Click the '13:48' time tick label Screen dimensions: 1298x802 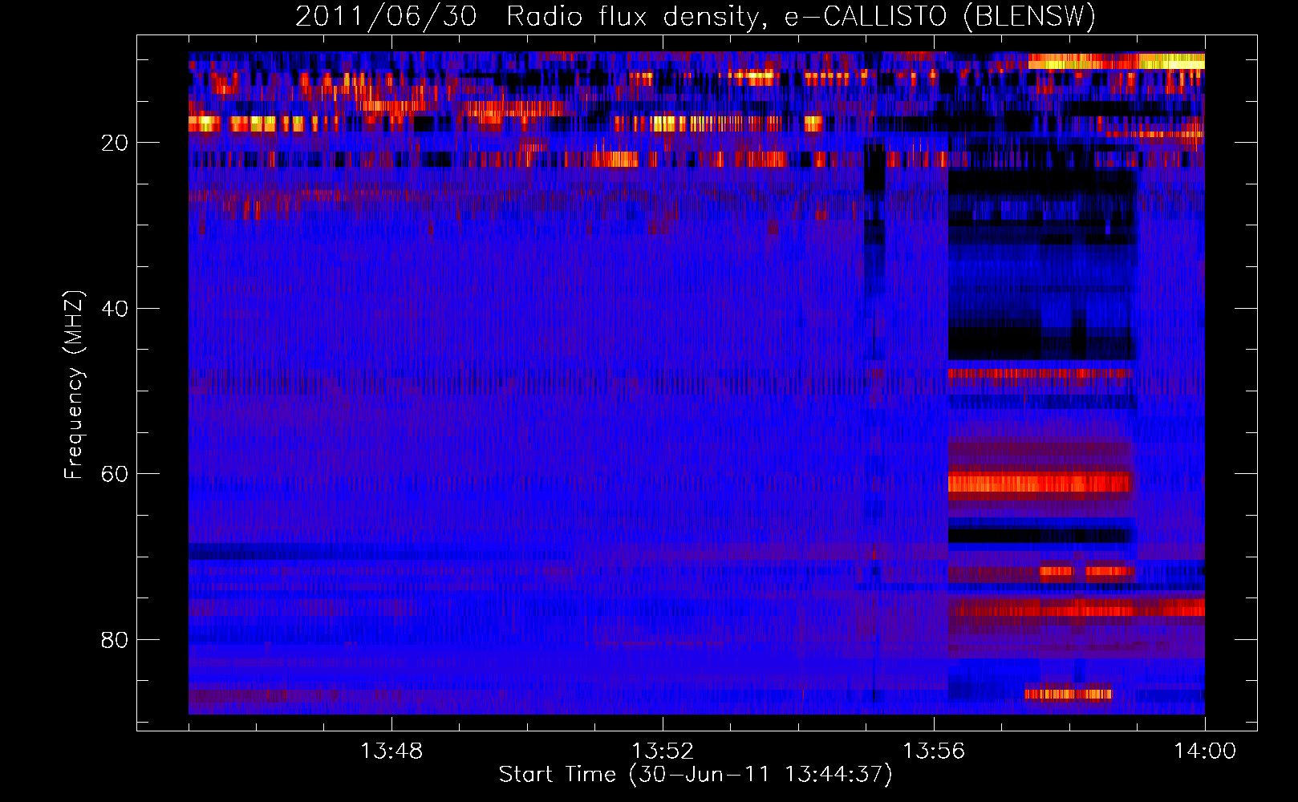click(391, 751)
